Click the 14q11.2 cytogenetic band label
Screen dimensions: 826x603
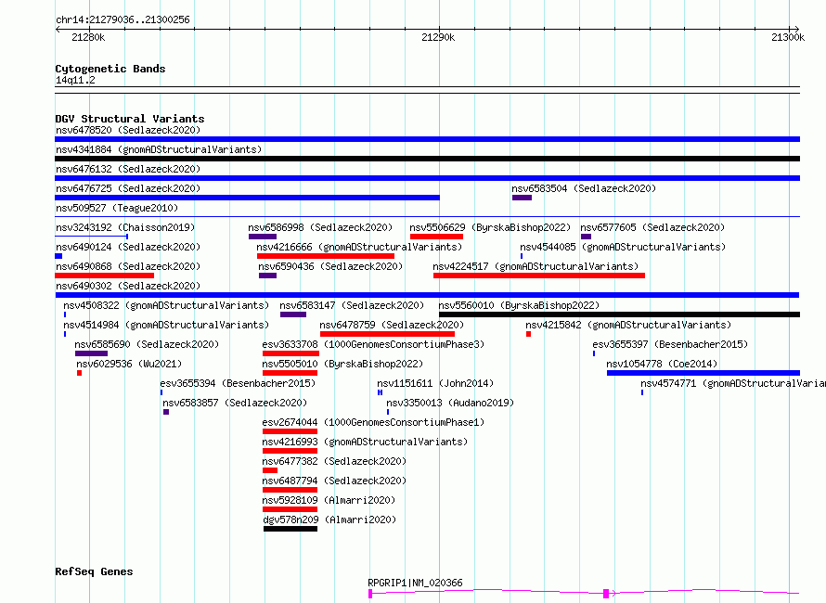75,80
